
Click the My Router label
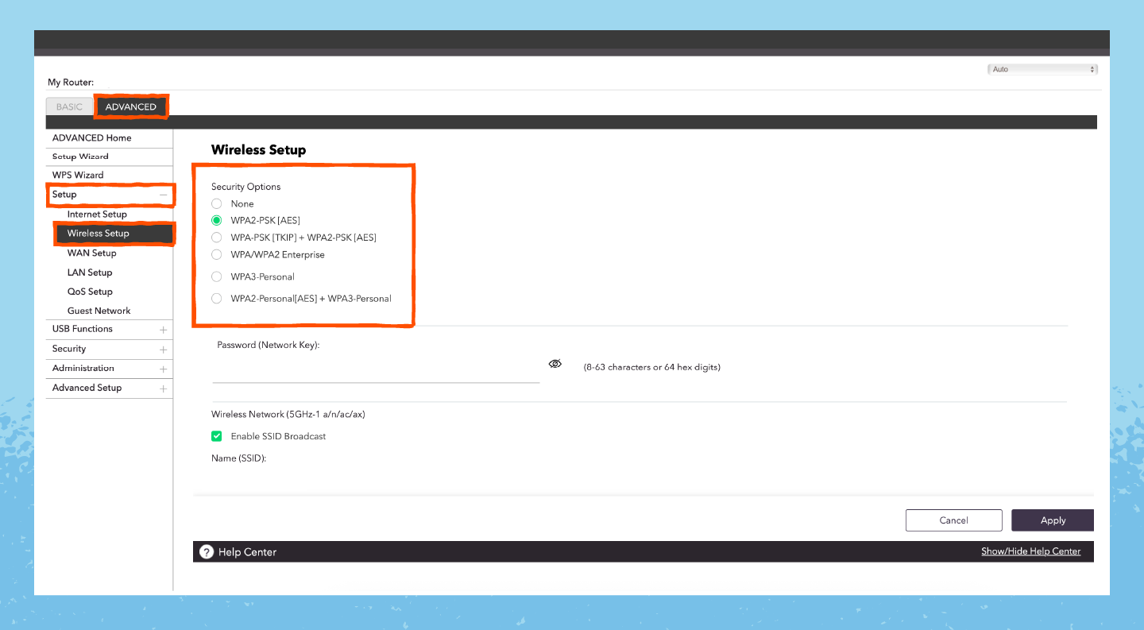[71, 83]
